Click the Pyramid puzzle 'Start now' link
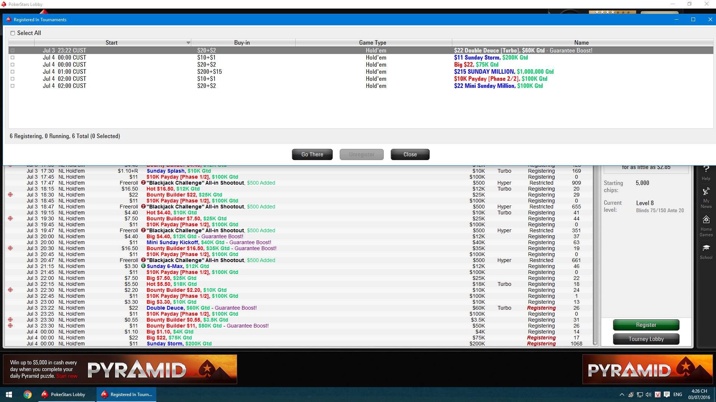The image size is (716, 402). coord(67,376)
